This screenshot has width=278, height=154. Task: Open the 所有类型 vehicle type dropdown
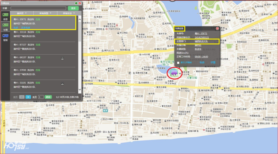pyautogui.click(x=45, y=13)
